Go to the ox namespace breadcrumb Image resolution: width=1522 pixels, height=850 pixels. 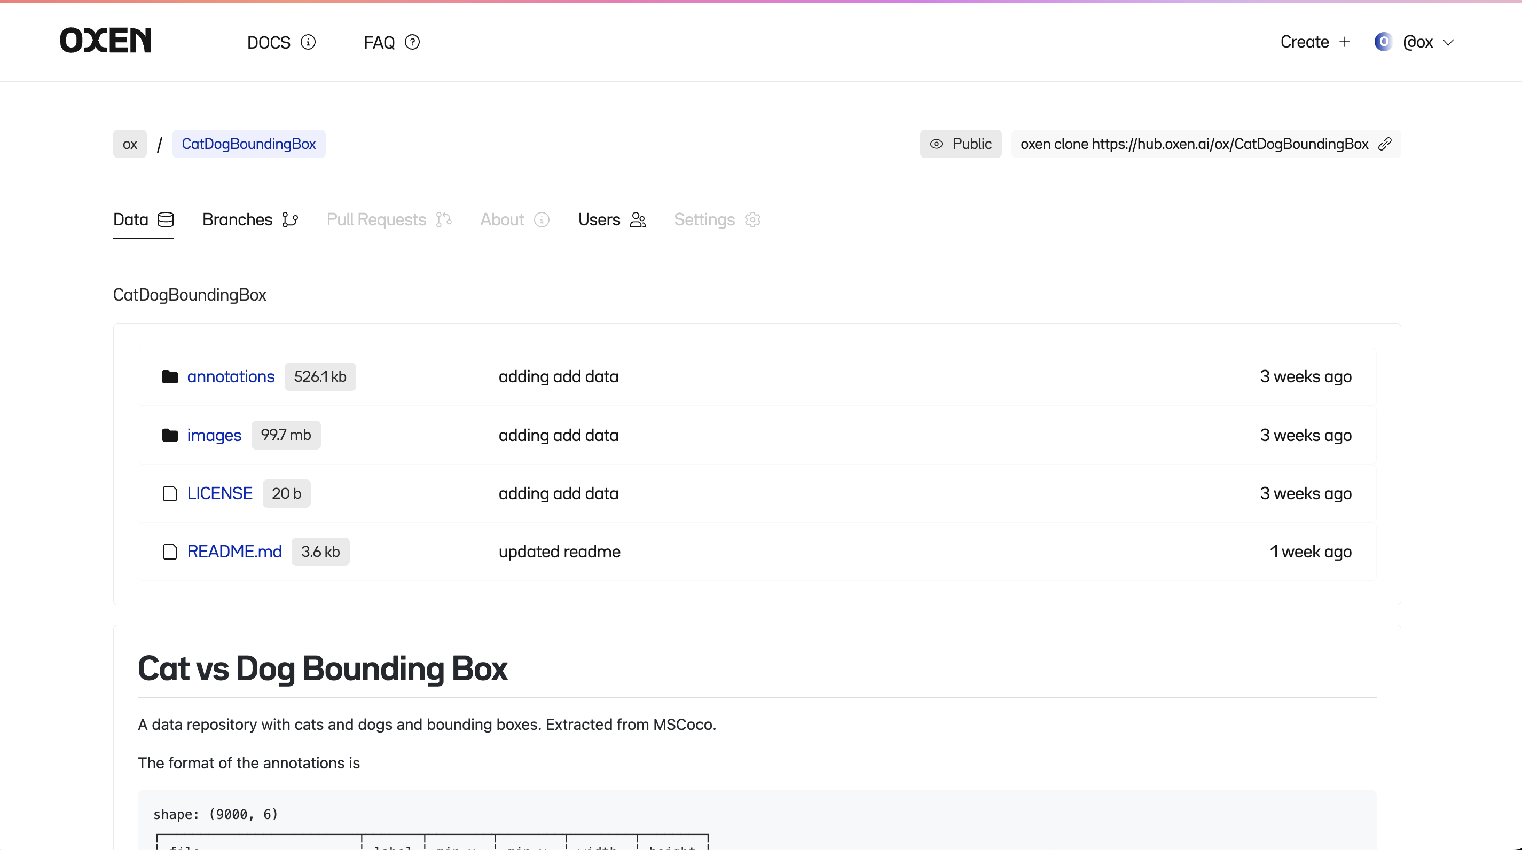[x=129, y=144]
